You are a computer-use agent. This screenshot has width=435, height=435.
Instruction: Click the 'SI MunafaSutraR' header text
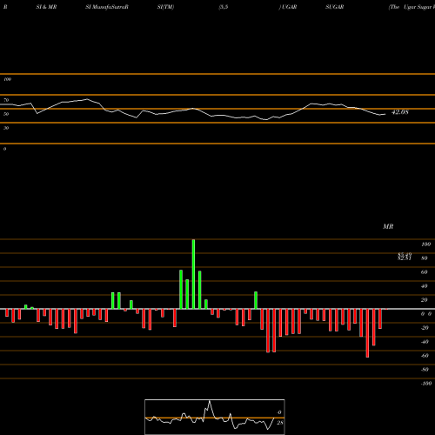click(x=107, y=7)
